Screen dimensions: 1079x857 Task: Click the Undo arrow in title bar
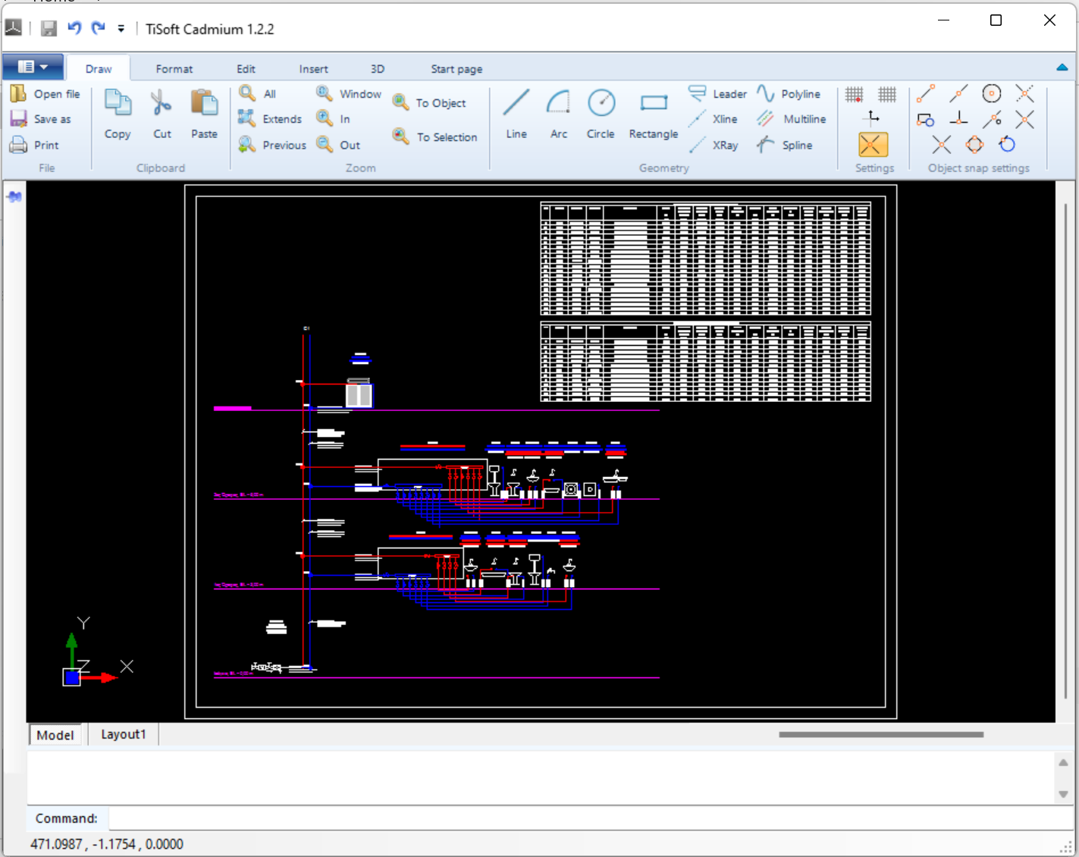[74, 28]
